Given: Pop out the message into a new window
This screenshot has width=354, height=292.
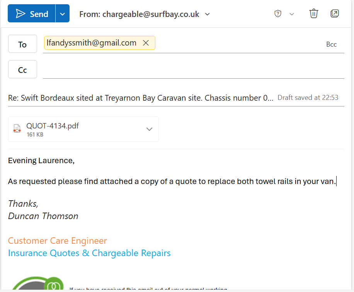Looking at the screenshot, I should [335, 14].
